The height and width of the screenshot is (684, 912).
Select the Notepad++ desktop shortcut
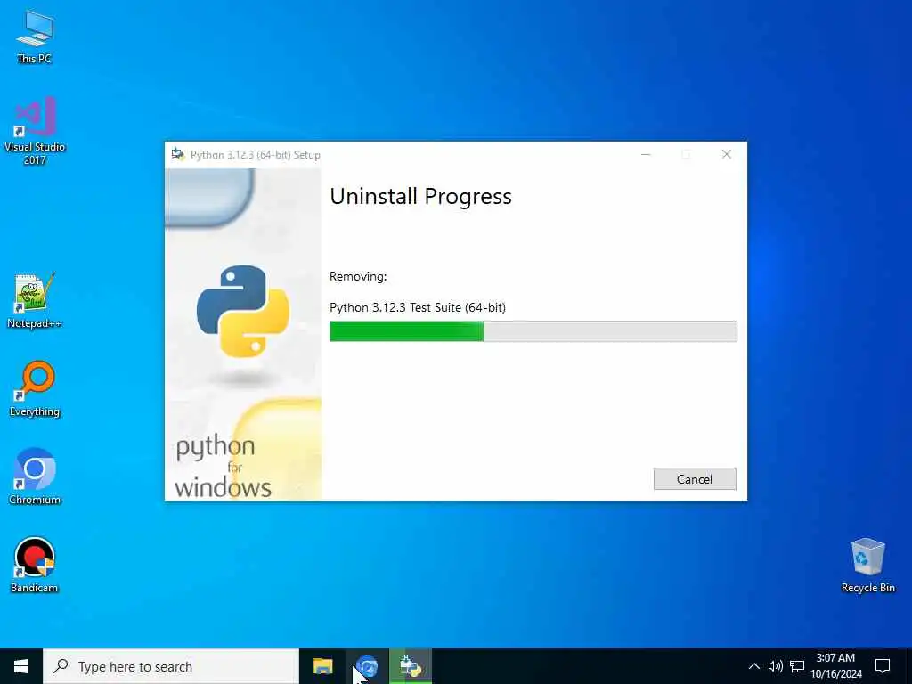[x=35, y=300]
